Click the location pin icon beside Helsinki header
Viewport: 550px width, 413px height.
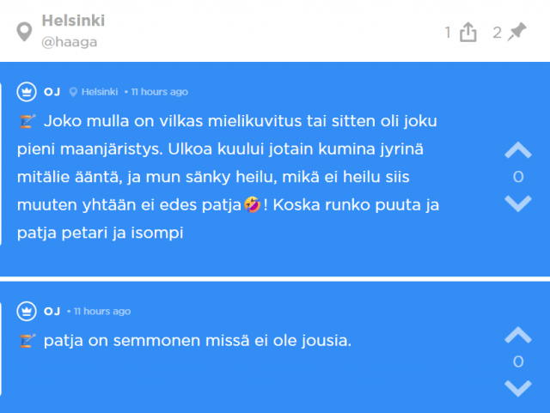pos(24,32)
